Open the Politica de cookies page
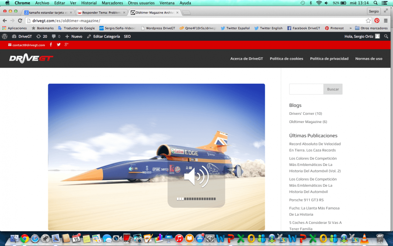This screenshot has height=246, width=393. click(x=287, y=58)
